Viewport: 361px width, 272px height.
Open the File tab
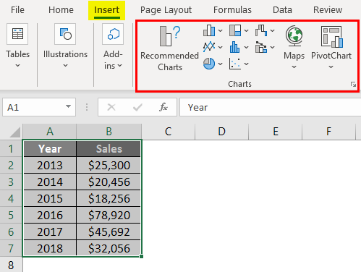(x=17, y=10)
